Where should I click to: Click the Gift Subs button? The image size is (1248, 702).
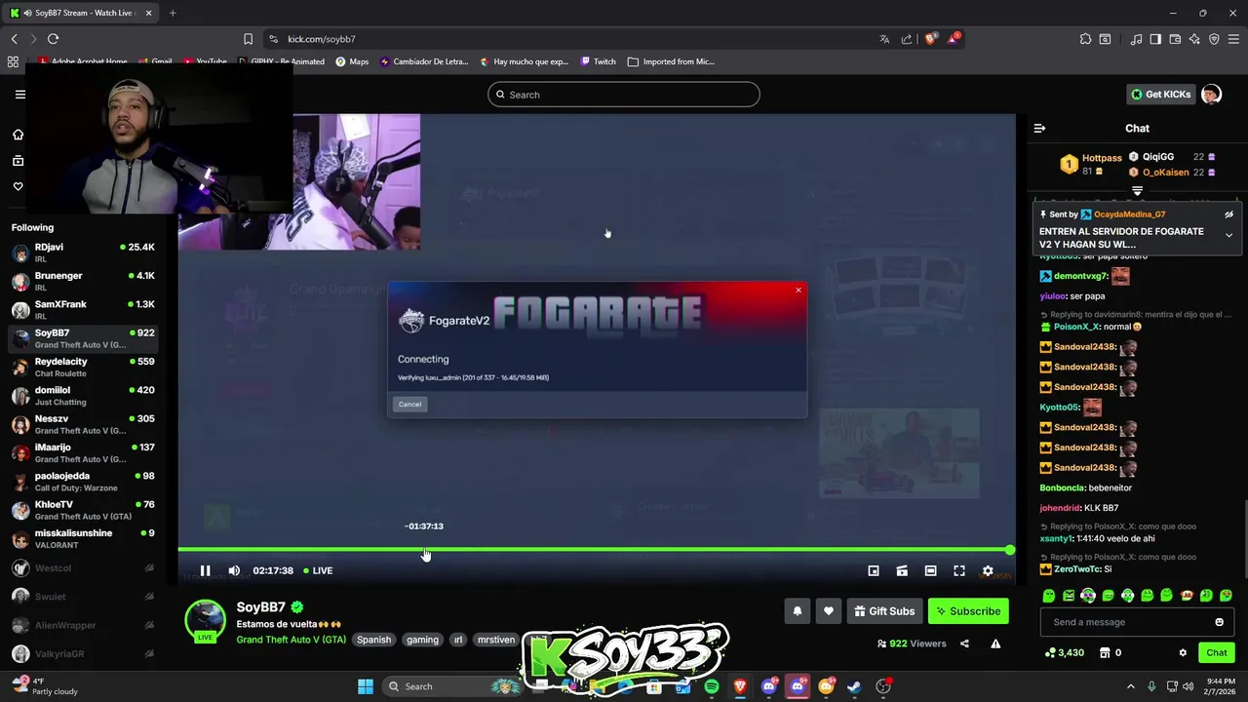[x=884, y=611]
